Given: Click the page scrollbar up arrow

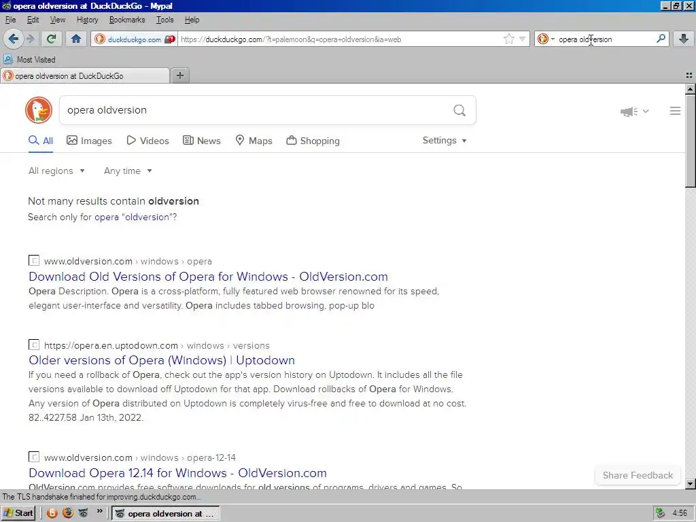Looking at the screenshot, I should 691,89.
